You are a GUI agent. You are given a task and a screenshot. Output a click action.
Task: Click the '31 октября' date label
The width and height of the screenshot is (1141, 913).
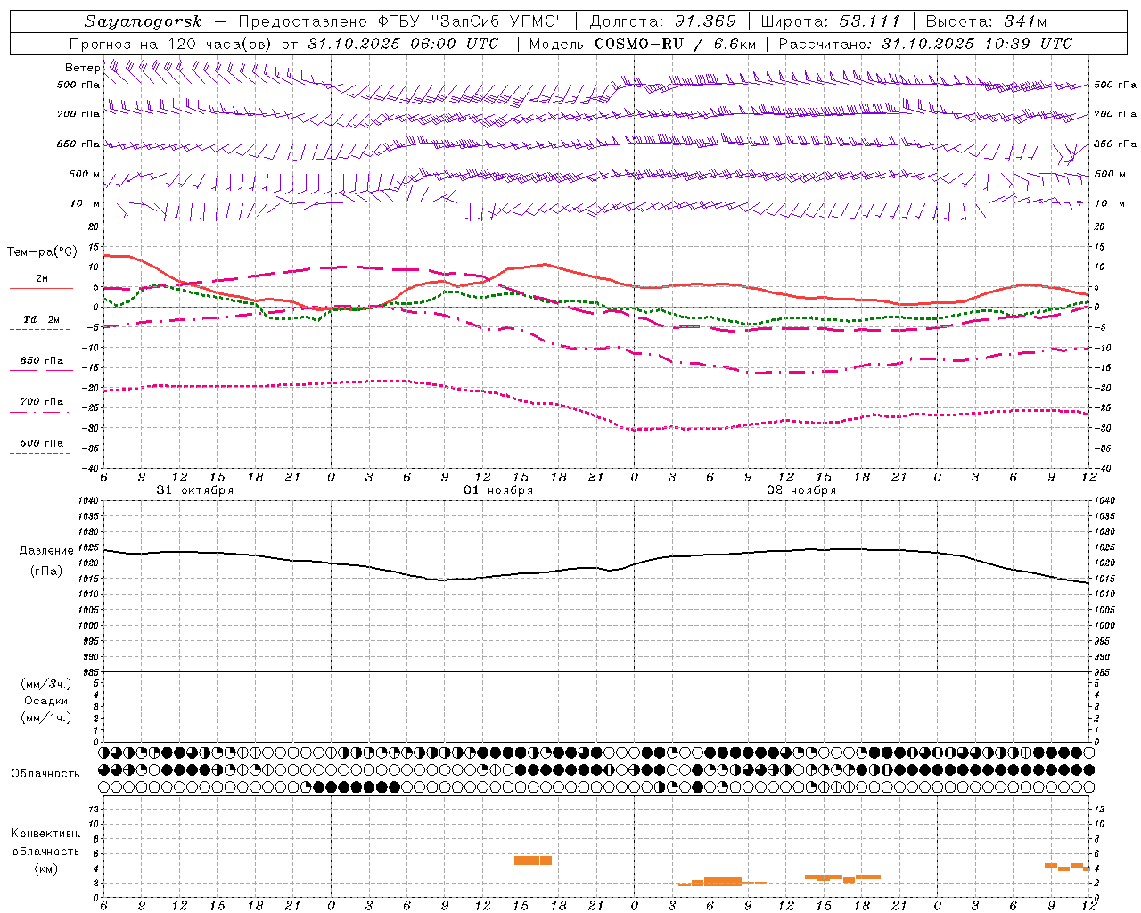point(195,490)
